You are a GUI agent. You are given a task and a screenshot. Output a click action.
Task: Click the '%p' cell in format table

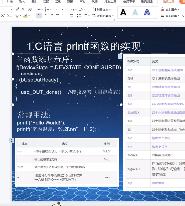pyautogui.click(x=138, y=183)
